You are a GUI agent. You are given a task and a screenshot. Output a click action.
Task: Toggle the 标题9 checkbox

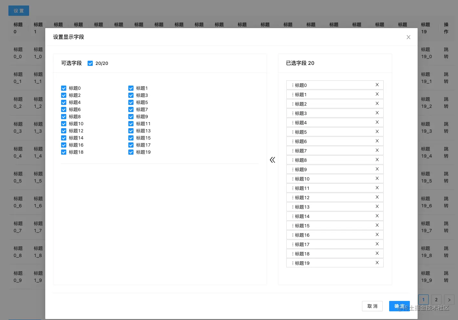[131, 117]
